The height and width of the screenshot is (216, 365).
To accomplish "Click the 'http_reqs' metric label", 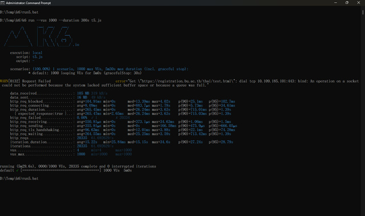I will (19, 138).
